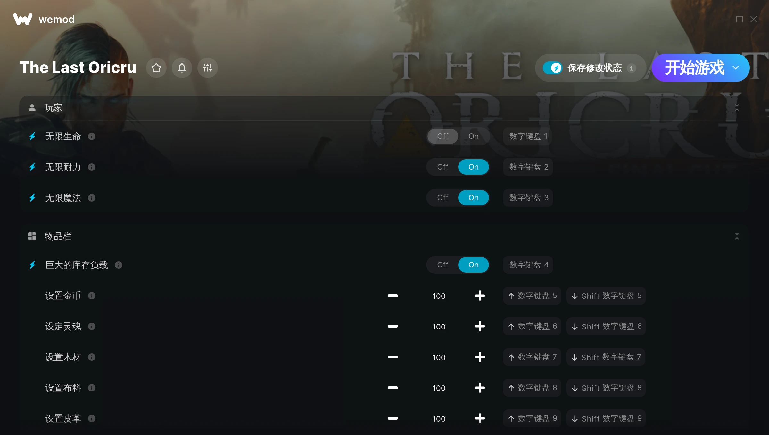Image resolution: width=769 pixels, height=435 pixels.
Task: Click plus icon for 设定灵魂
Action: click(x=480, y=327)
